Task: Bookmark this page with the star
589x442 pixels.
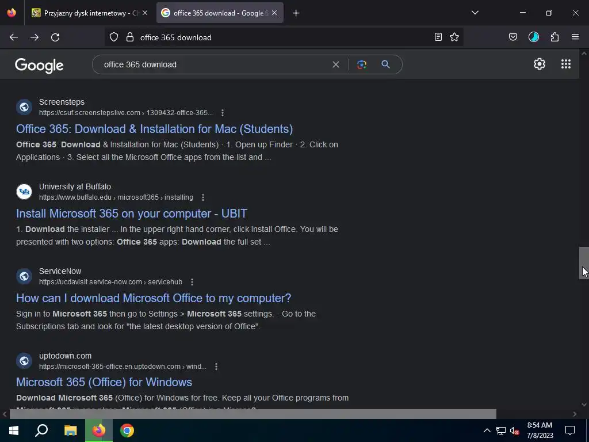Action: [454, 37]
